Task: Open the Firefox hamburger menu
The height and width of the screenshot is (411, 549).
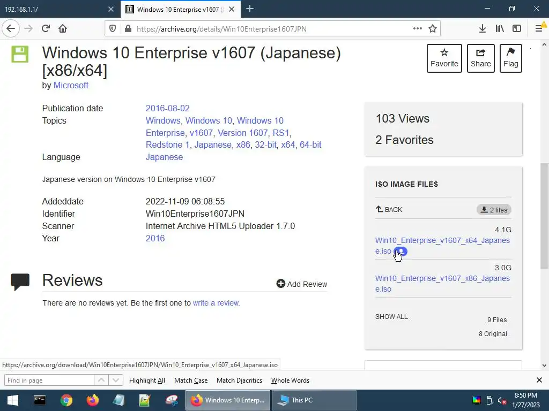Action: click(x=539, y=28)
